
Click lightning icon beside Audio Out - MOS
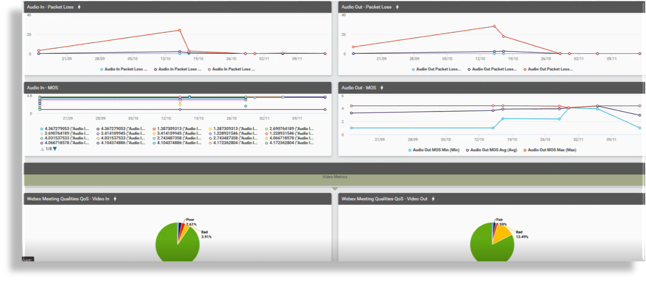382,88
